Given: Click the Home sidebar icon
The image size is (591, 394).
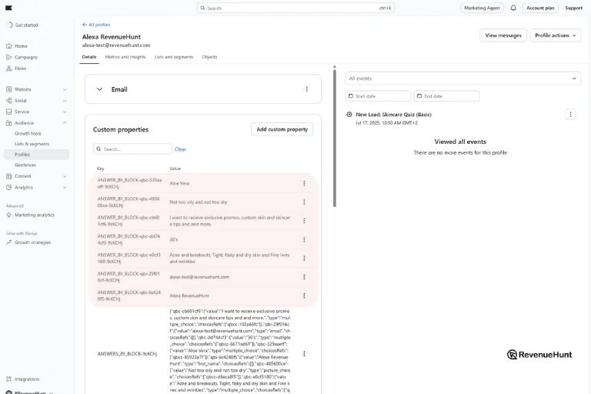Looking at the screenshot, I should click(9, 46).
